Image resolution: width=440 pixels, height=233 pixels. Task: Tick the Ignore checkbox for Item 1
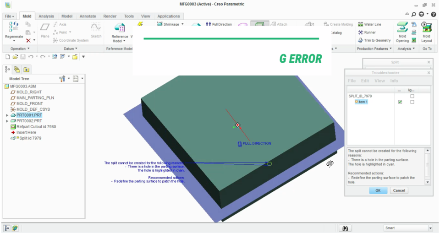click(x=412, y=102)
